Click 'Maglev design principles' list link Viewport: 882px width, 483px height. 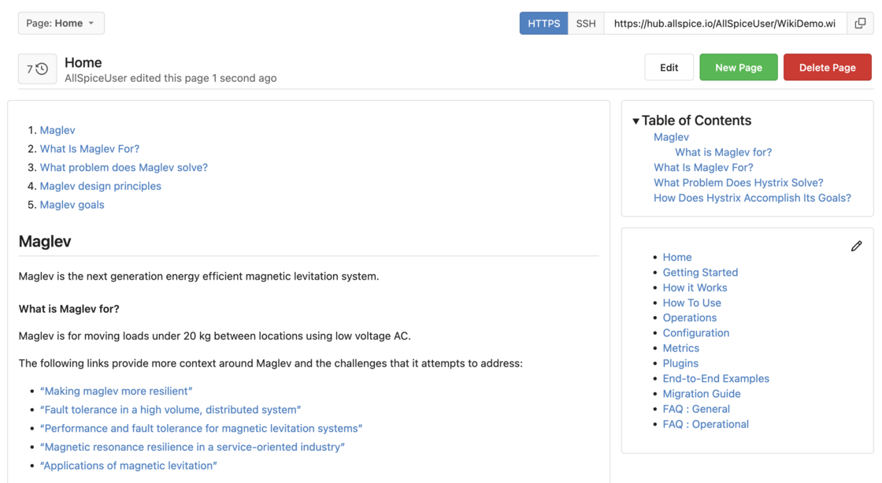pyautogui.click(x=100, y=186)
